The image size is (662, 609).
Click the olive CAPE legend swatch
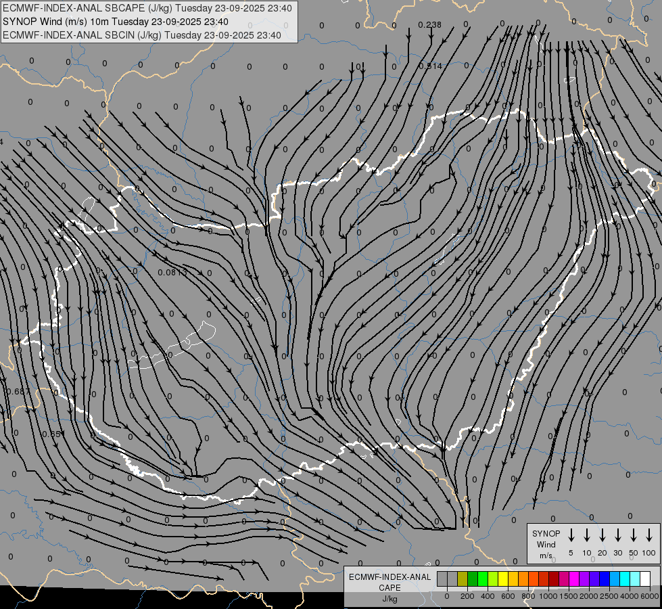463,579
